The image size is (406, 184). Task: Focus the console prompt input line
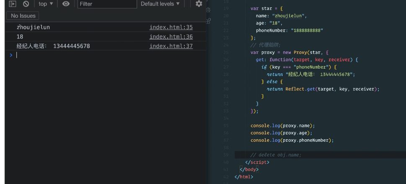pyautogui.click(x=109, y=55)
